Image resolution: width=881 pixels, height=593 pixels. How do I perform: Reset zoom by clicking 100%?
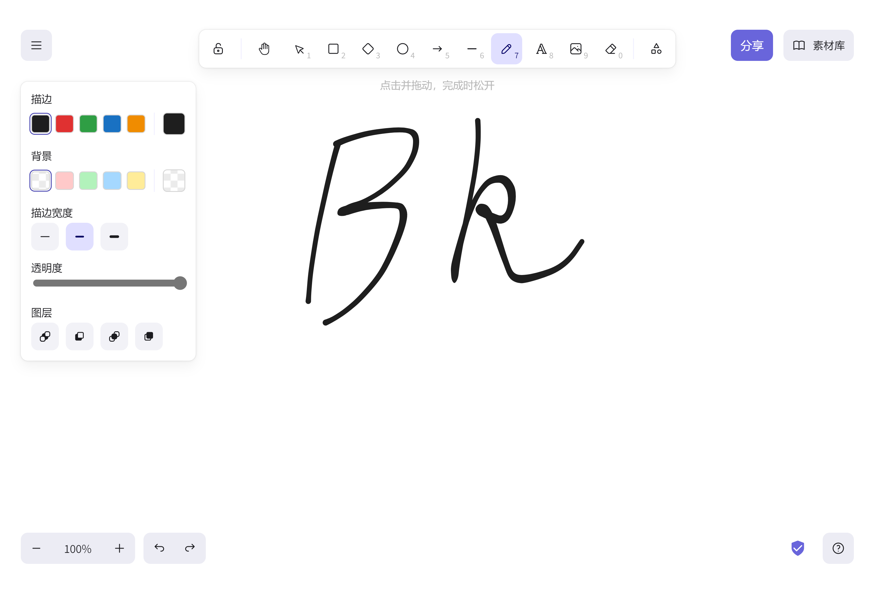pos(78,548)
